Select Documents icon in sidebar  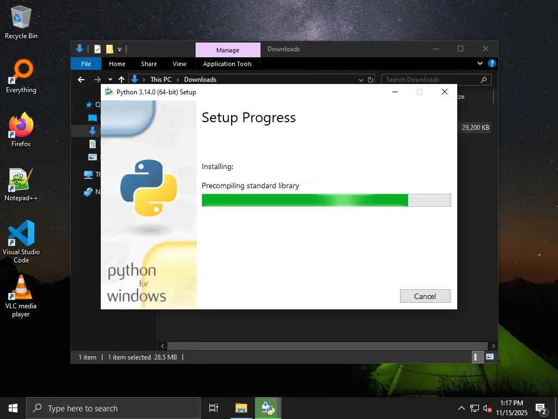tap(93, 144)
